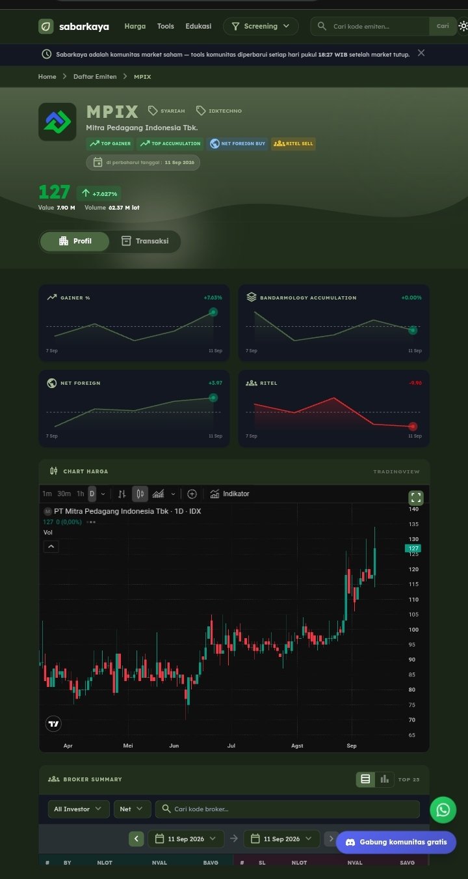The width and height of the screenshot is (468, 879).
Task: Select the 1m chart interval
Action: (47, 494)
